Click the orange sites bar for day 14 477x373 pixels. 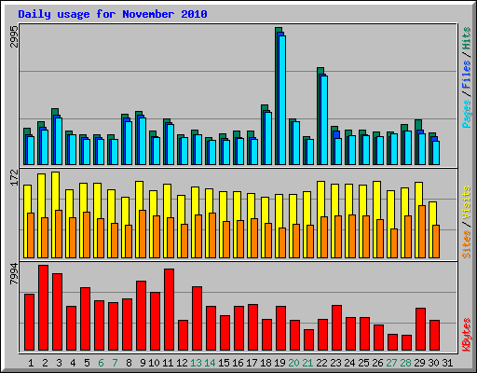(x=212, y=235)
